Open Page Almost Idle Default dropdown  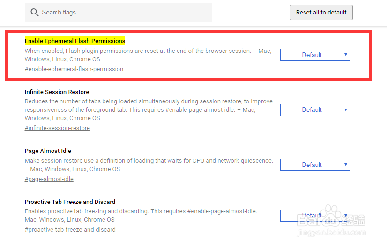[315, 165]
